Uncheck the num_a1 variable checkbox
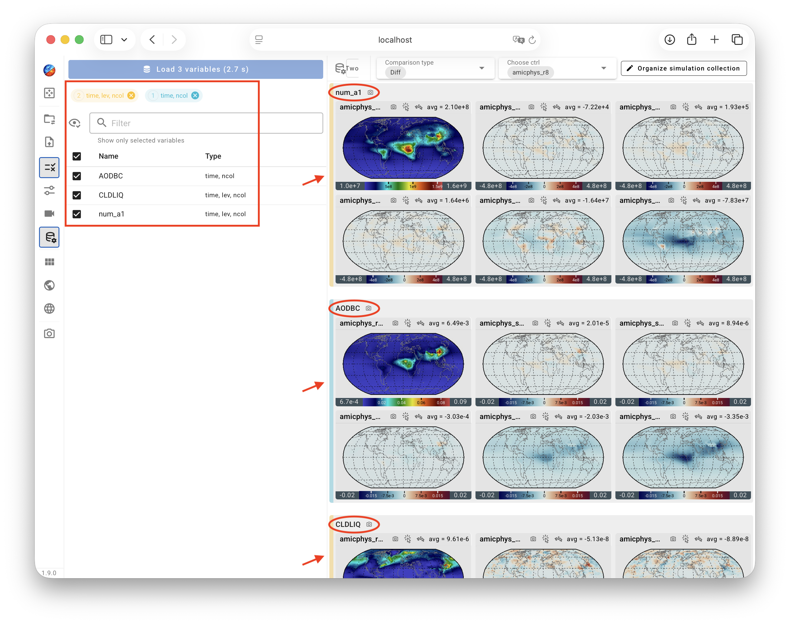 pos(77,214)
